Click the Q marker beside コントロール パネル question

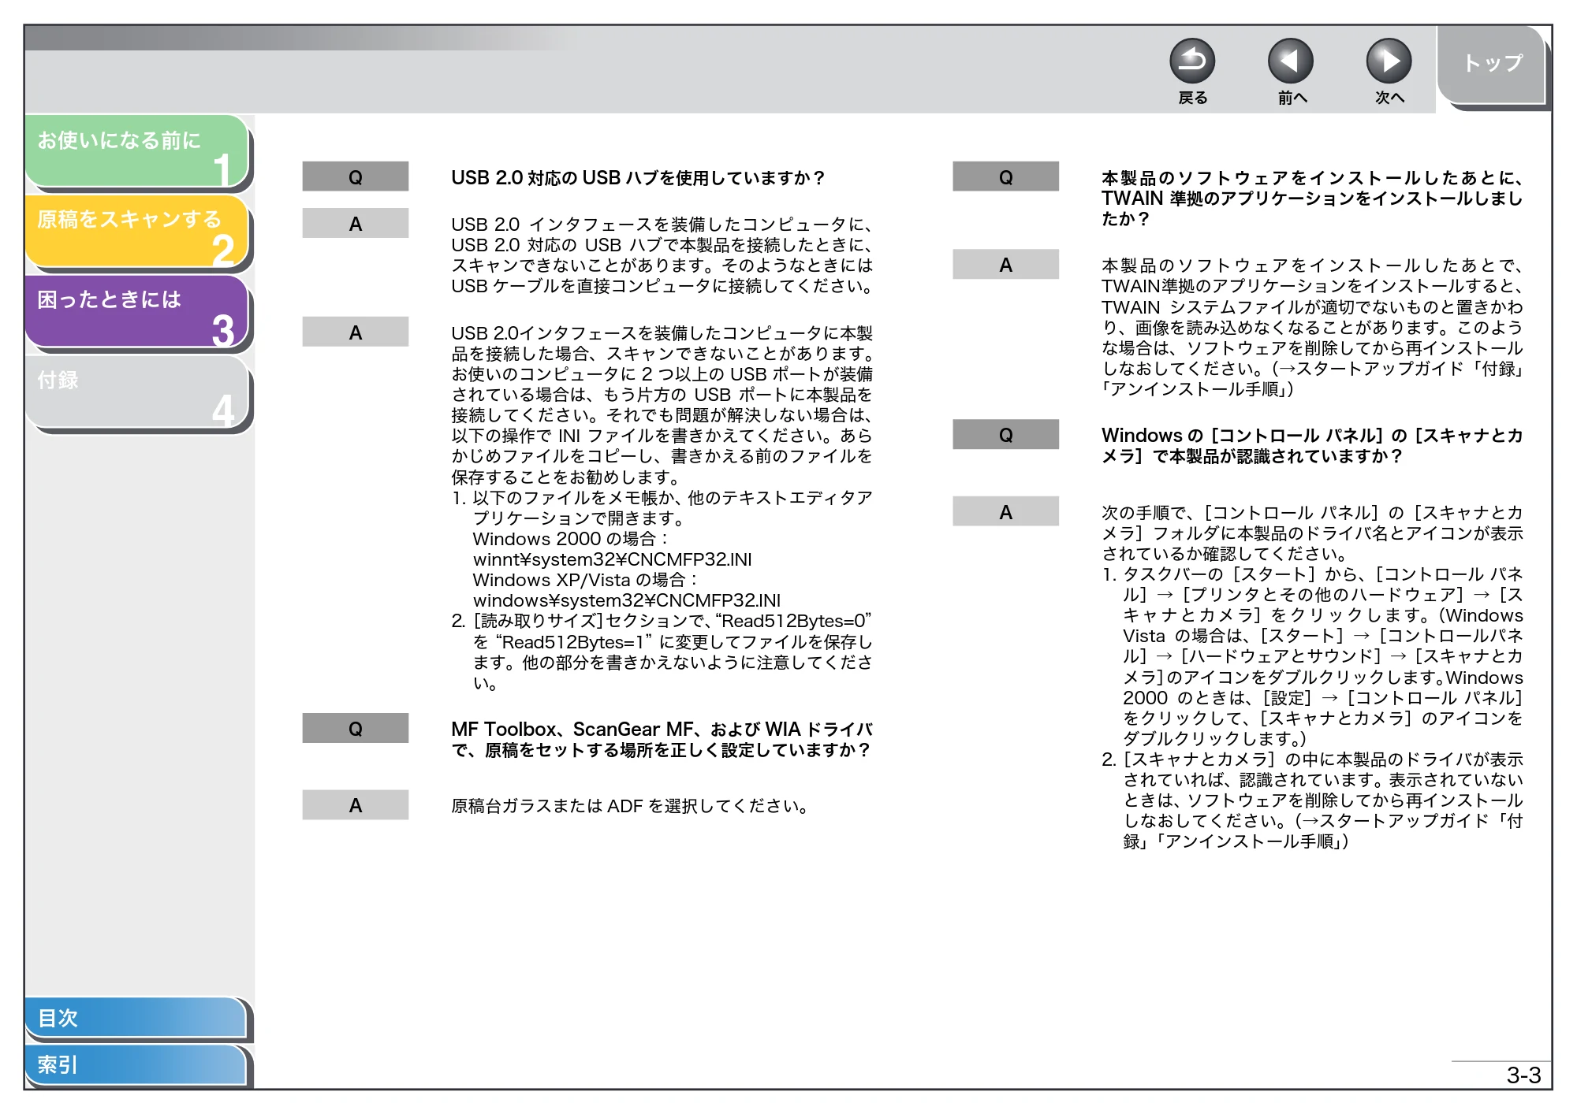1005,434
